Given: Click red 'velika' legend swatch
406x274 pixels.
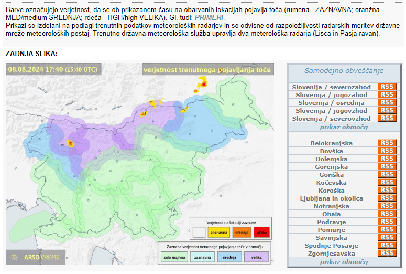Looking at the screenshot, I should point(261,232).
